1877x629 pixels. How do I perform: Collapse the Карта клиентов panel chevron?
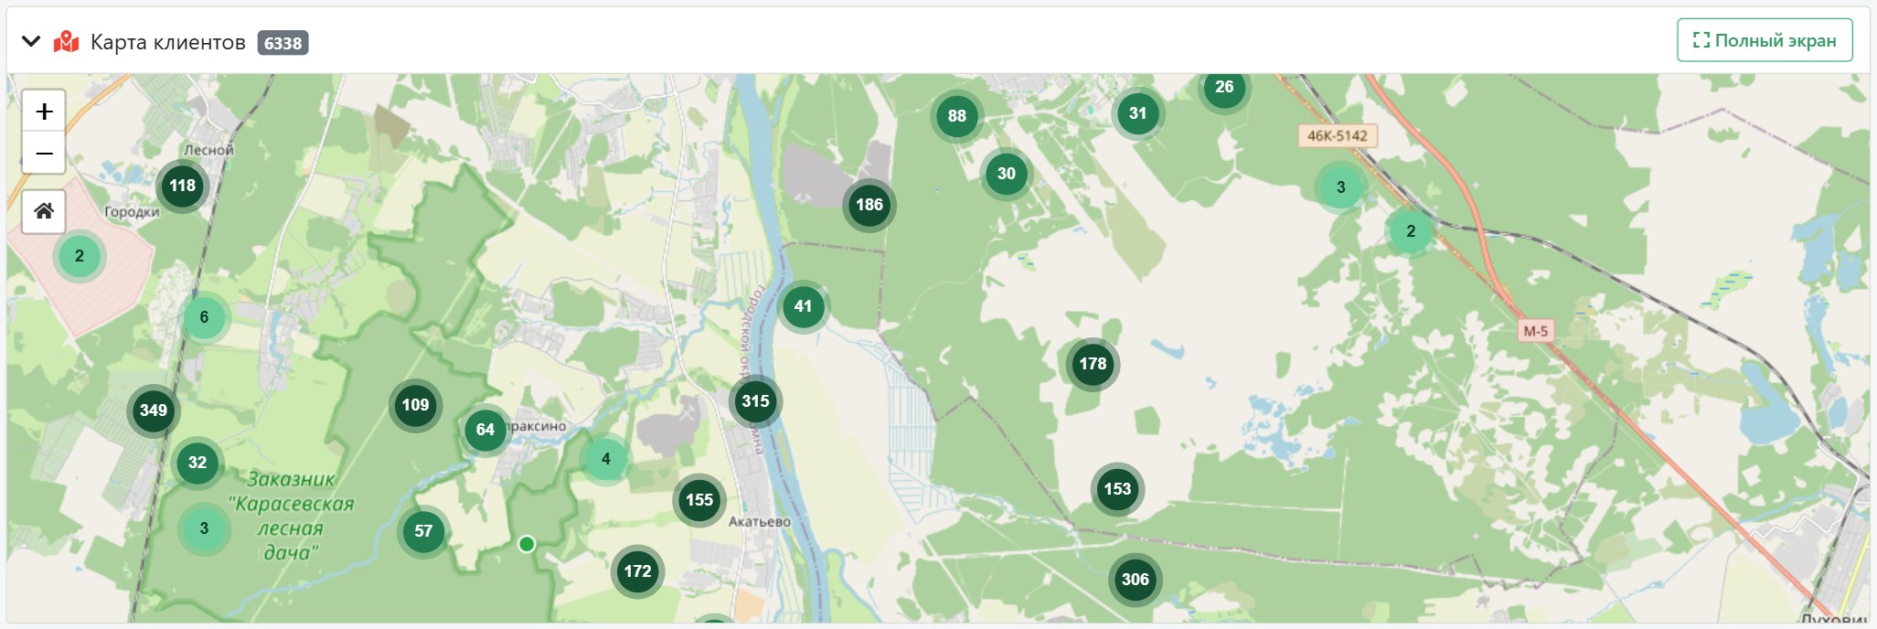coord(31,41)
